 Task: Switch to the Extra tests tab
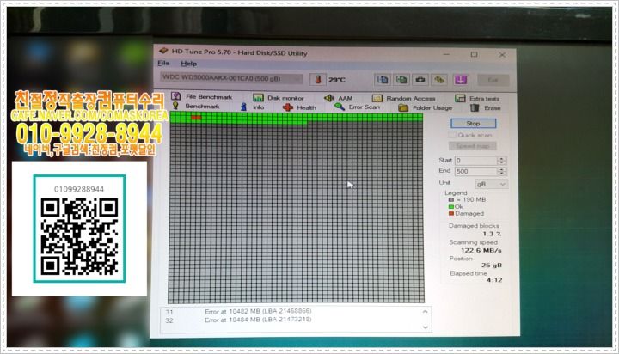point(477,98)
